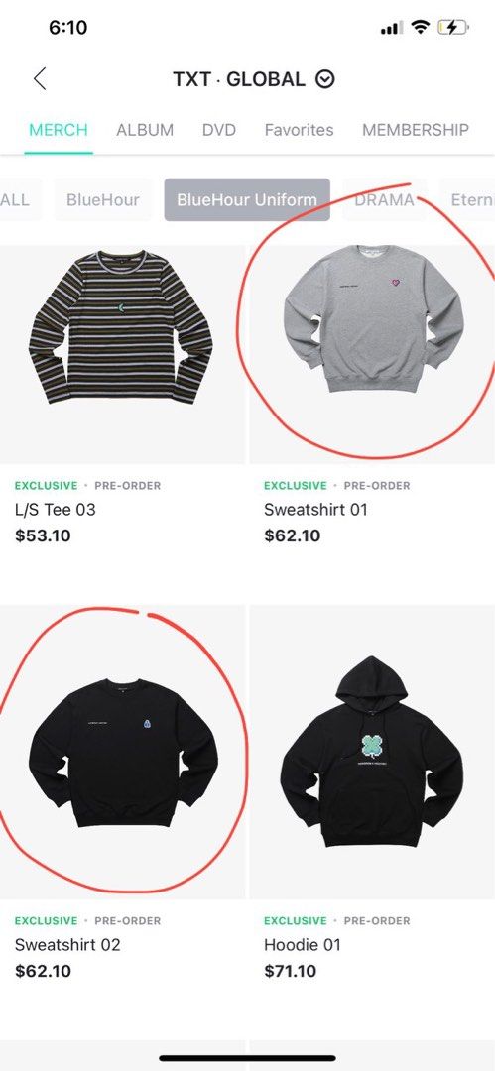Switch to the DVD tab
The height and width of the screenshot is (1071, 495).
coord(219,130)
